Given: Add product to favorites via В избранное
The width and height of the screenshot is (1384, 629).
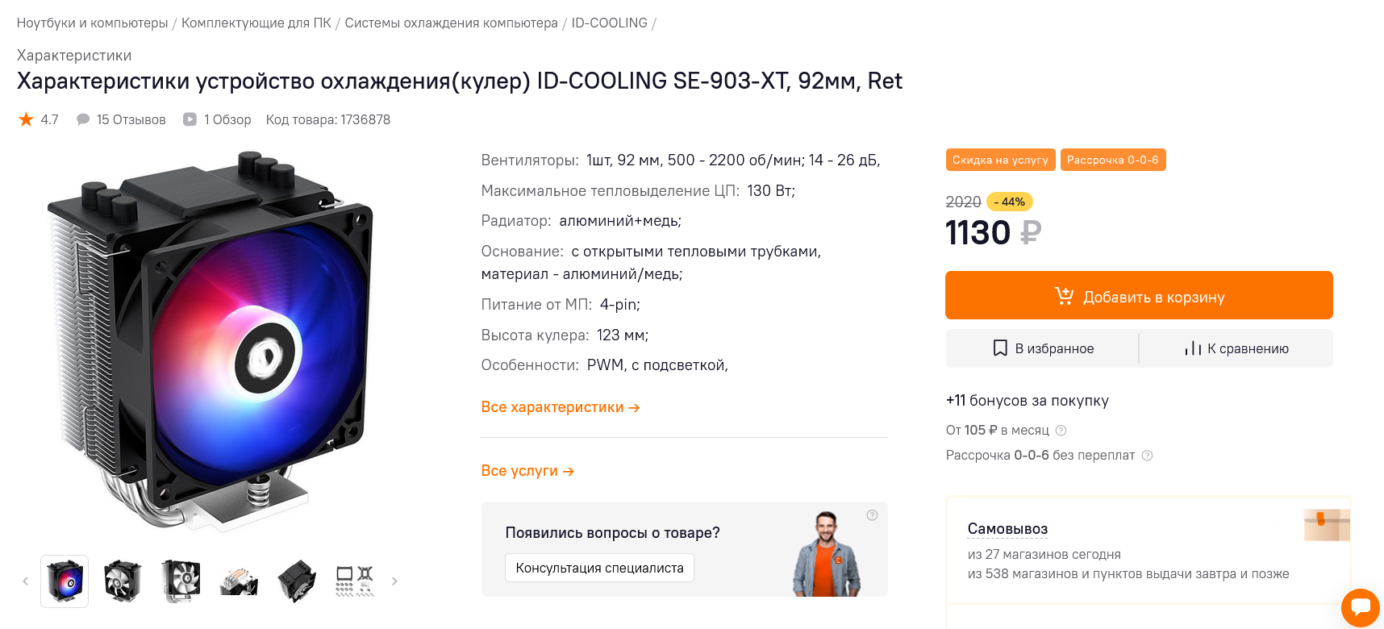Looking at the screenshot, I should pyautogui.click(x=1043, y=348).
